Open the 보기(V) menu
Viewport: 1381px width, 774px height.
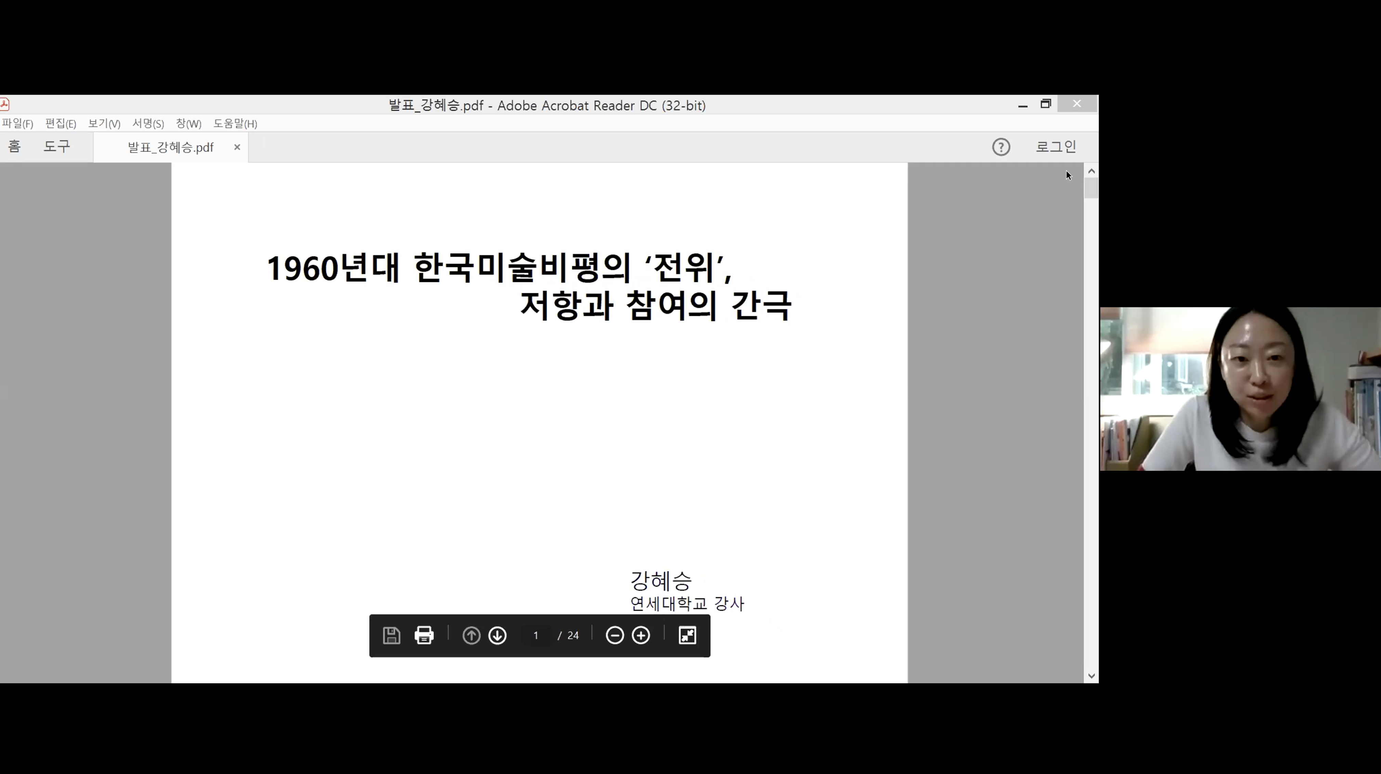click(x=104, y=124)
